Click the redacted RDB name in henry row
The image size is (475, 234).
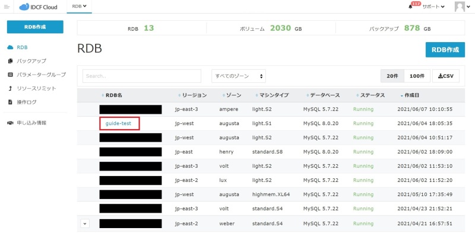[x=131, y=152]
